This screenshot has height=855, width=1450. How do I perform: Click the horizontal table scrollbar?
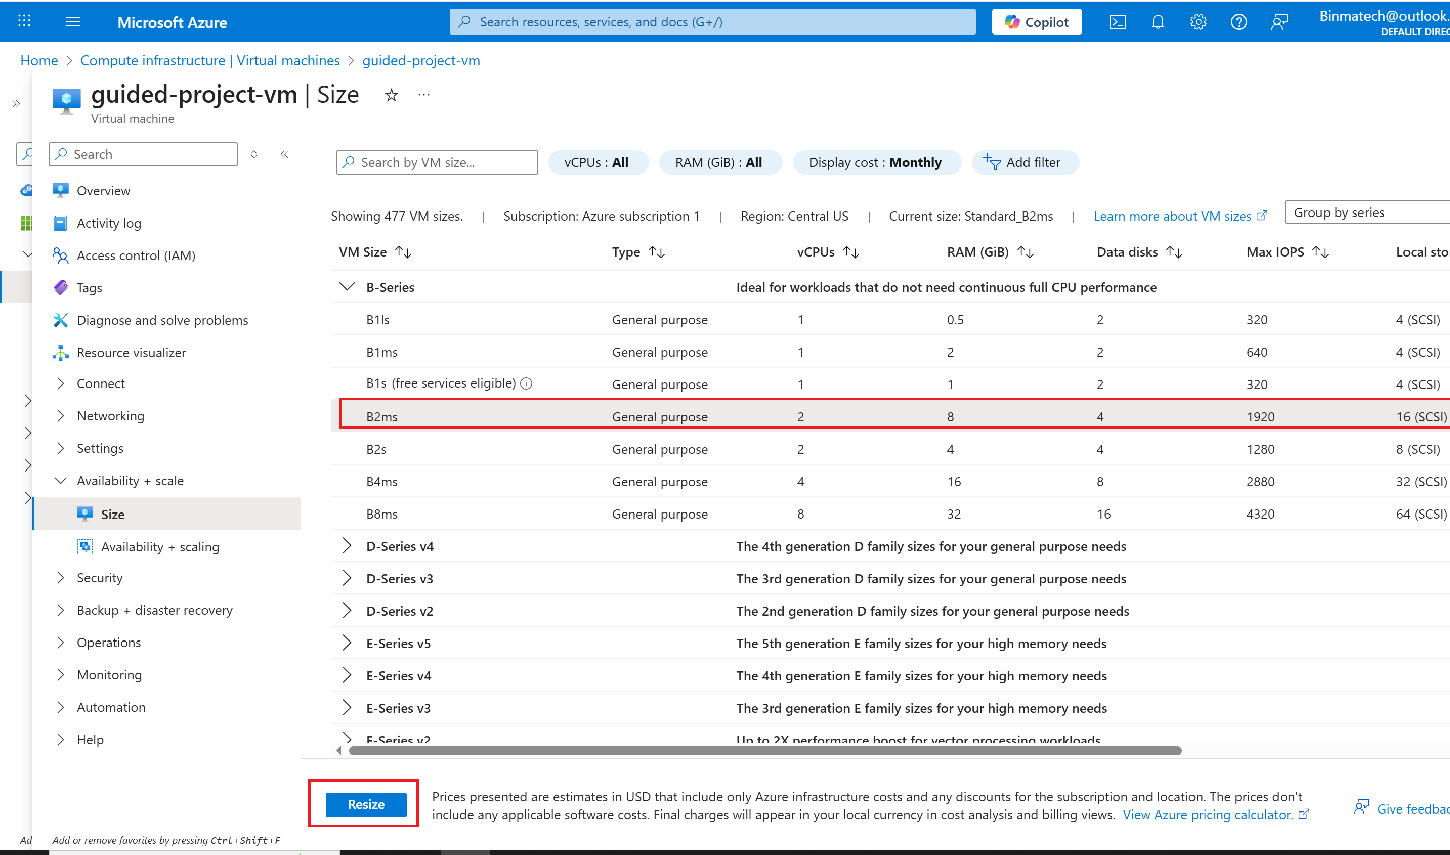point(764,751)
